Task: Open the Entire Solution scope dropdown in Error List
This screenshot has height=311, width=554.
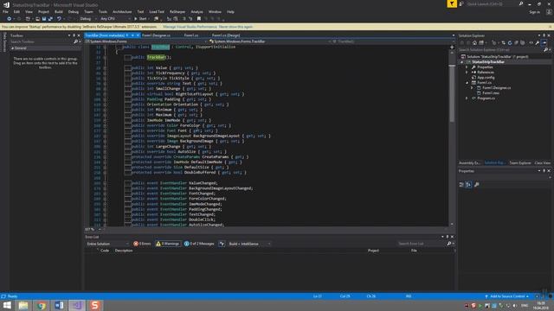Action: click(x=107, y=244)
